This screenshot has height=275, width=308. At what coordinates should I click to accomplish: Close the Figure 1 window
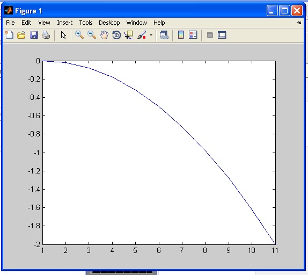(297, 10)
